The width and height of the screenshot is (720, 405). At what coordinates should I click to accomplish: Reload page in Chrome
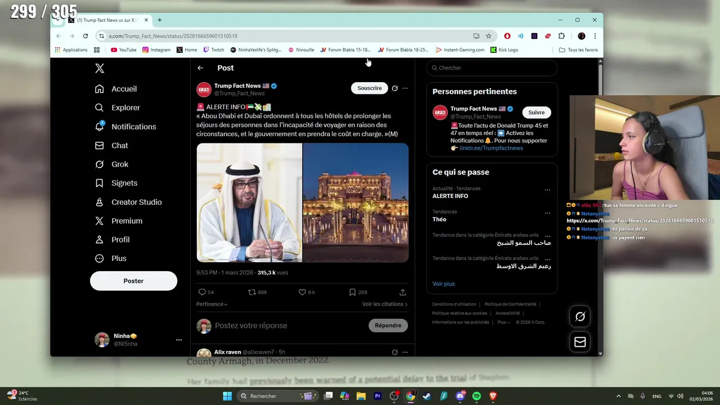click(x=85, y=36)
